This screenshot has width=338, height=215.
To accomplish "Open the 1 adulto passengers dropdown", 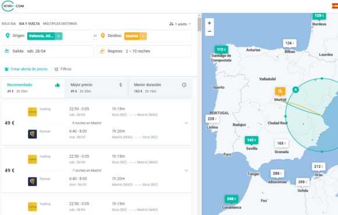I will (181, 24).
